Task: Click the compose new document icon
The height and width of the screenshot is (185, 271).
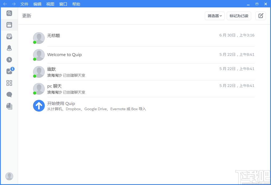Action: pyautogui.click(x=261, y=16)
